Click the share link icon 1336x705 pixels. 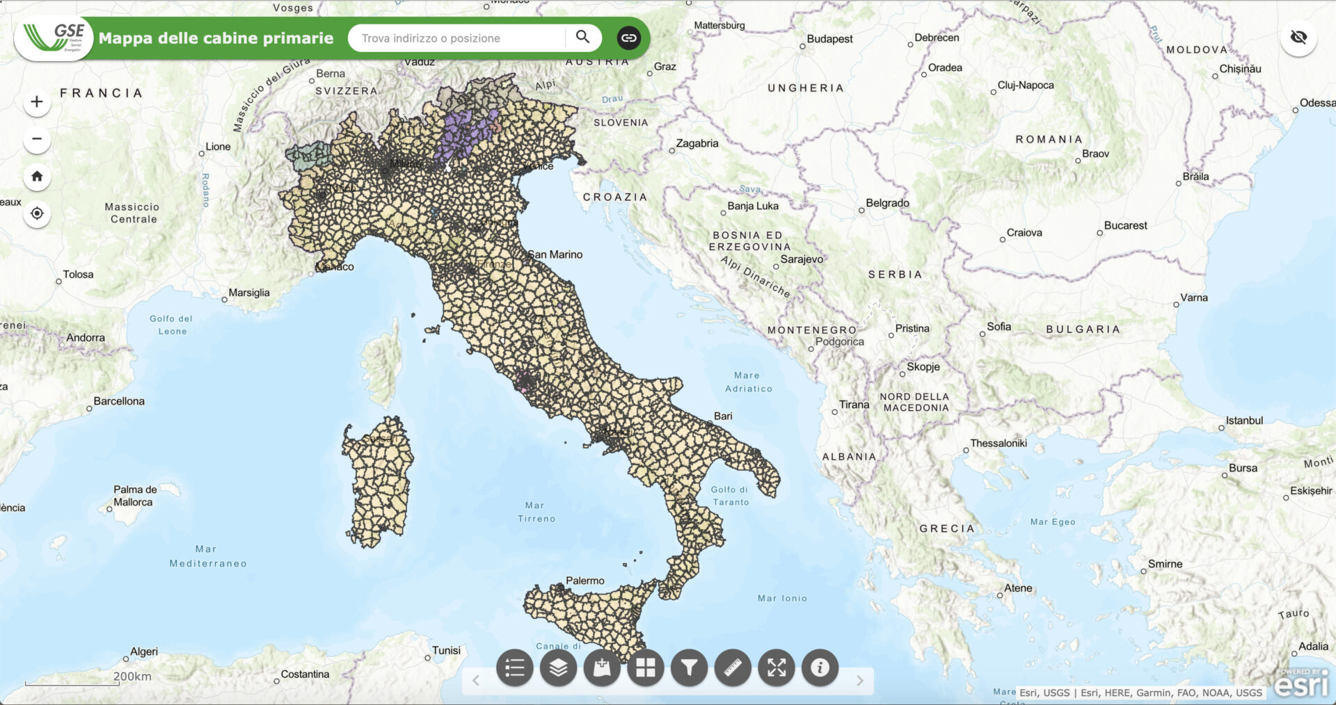[x=628, y=38]
